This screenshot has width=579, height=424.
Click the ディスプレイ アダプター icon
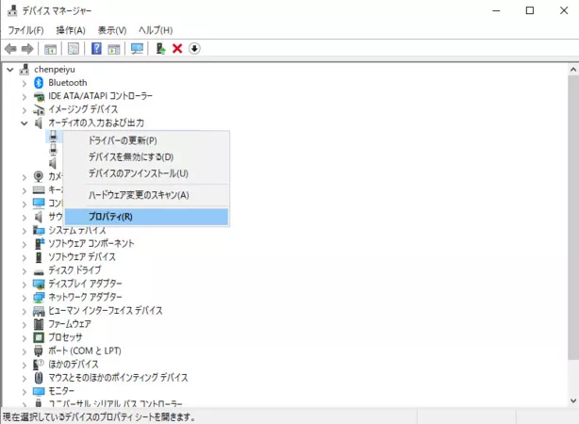click(39, 284)
